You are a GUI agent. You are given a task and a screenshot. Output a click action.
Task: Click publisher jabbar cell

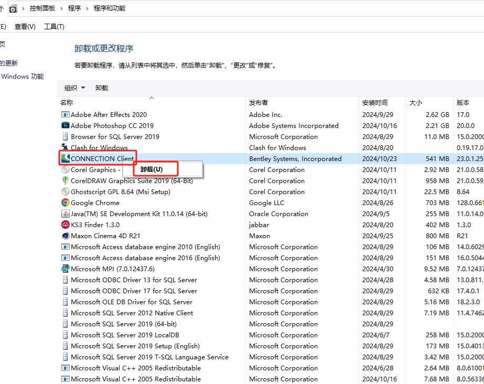[x=259, y=225]
